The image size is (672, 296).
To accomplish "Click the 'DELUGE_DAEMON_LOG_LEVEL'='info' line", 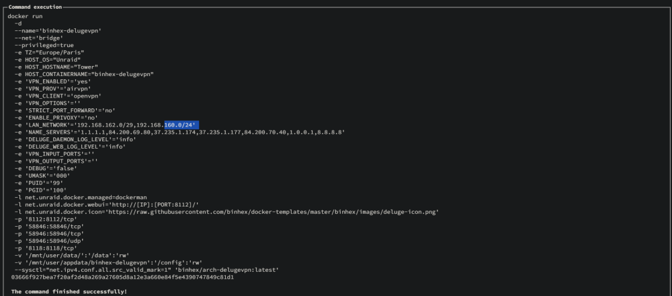I will (x=75, y=140).
